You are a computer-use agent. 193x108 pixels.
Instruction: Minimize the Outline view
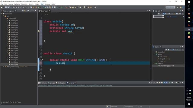coord(180,47)
